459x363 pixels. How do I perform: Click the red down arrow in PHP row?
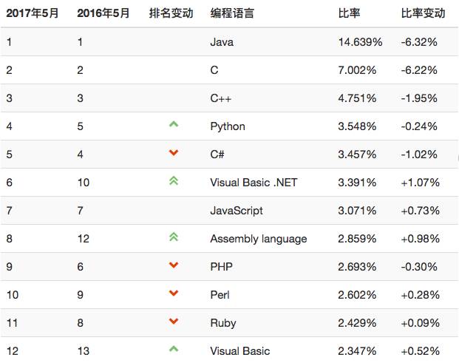pyautogui.click(x=174, y=265)
